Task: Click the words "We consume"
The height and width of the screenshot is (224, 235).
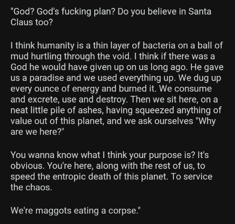Action: point(185,89)
